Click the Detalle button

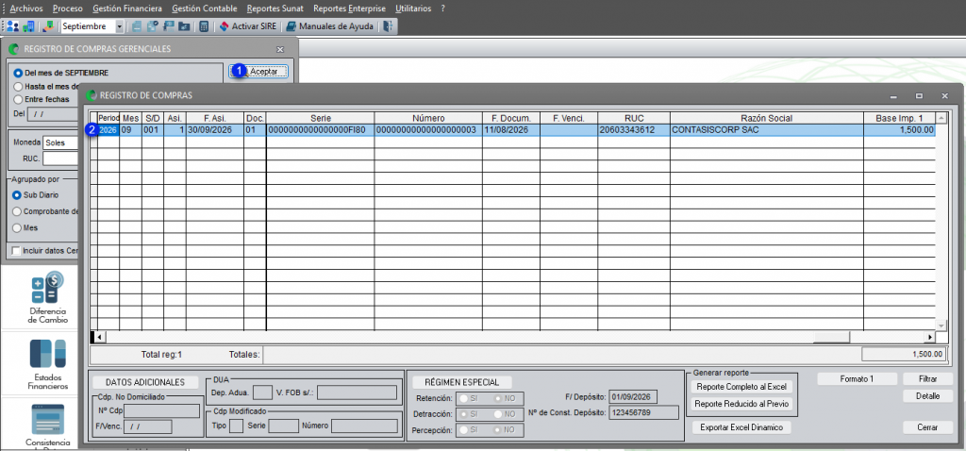[x=927, y=395]
